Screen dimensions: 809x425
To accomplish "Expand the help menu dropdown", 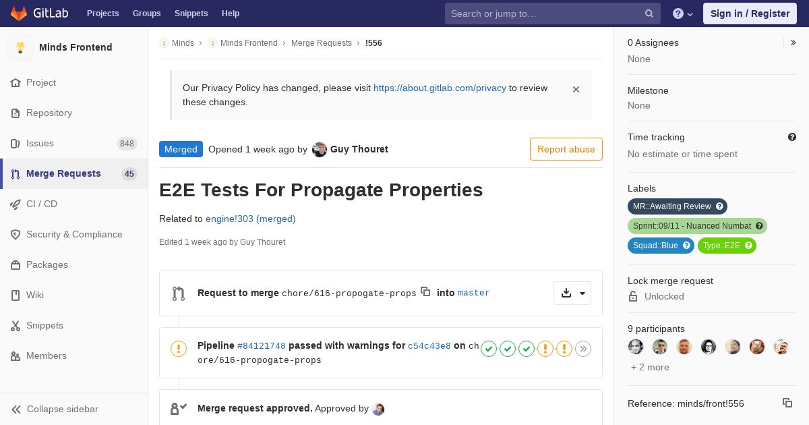I will 683,13.
